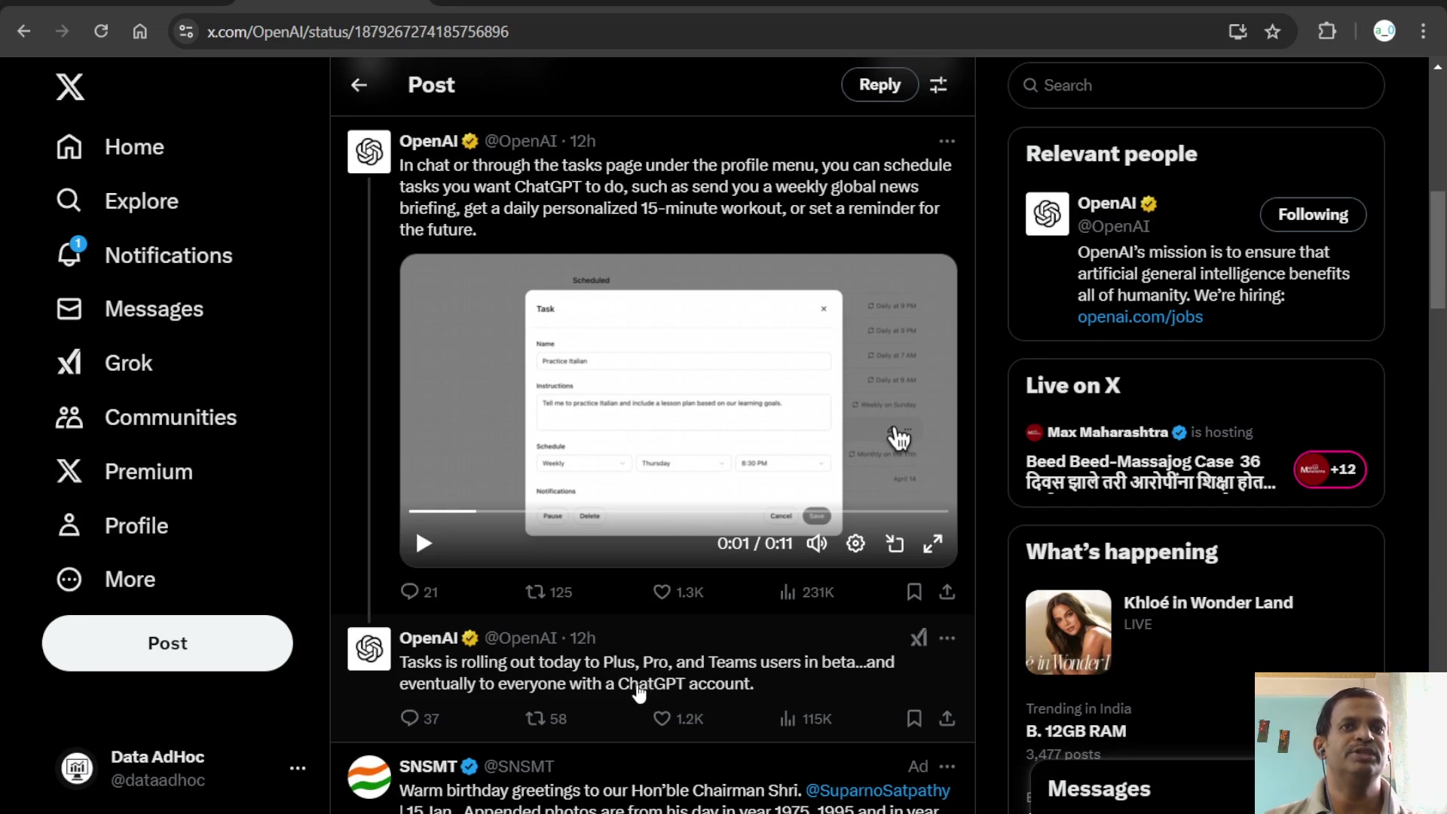Click Grok explain icon on second post
1447x814 pixels.
click(918, 638)
